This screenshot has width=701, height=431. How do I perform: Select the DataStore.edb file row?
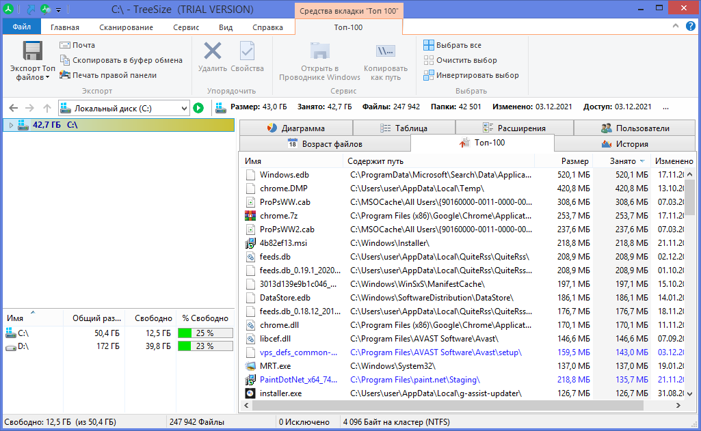[x=463, y=297]
